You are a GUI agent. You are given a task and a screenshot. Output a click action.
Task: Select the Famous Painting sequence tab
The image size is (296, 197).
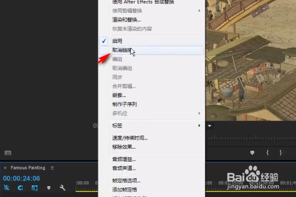(28, 168)
